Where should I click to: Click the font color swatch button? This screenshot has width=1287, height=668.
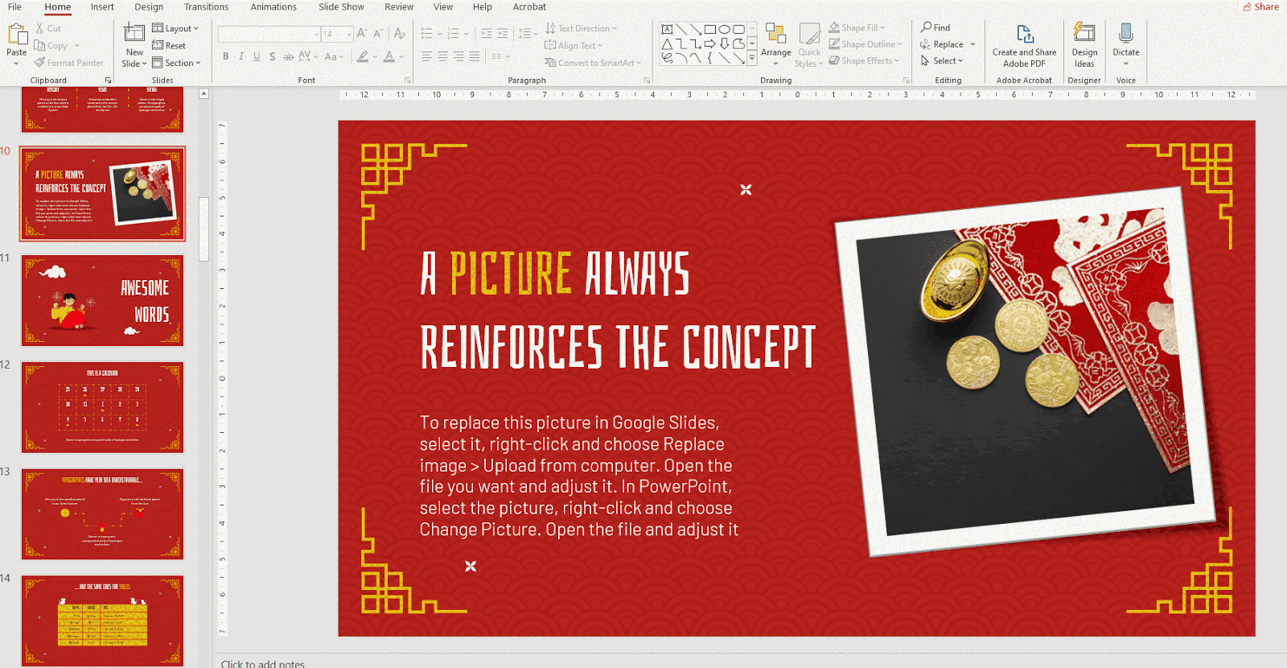click(x=389, y=56)
